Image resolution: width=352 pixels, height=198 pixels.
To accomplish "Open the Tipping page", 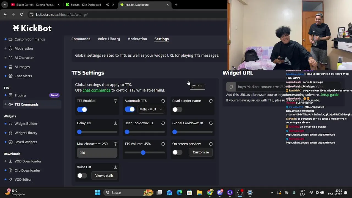I will 20,95.
